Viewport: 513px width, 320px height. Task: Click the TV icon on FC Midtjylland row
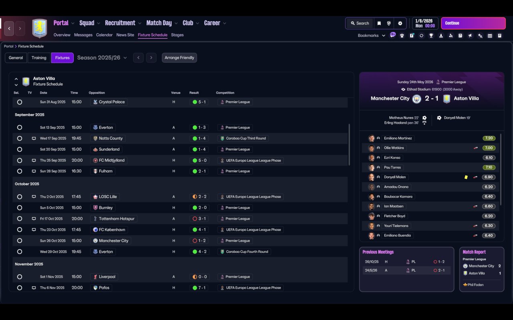tap(34, 160)
